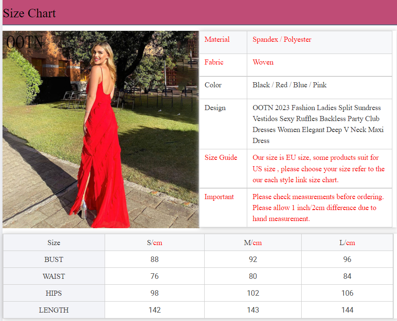
Task: Select the Design row label
Action: click(215, 108)
